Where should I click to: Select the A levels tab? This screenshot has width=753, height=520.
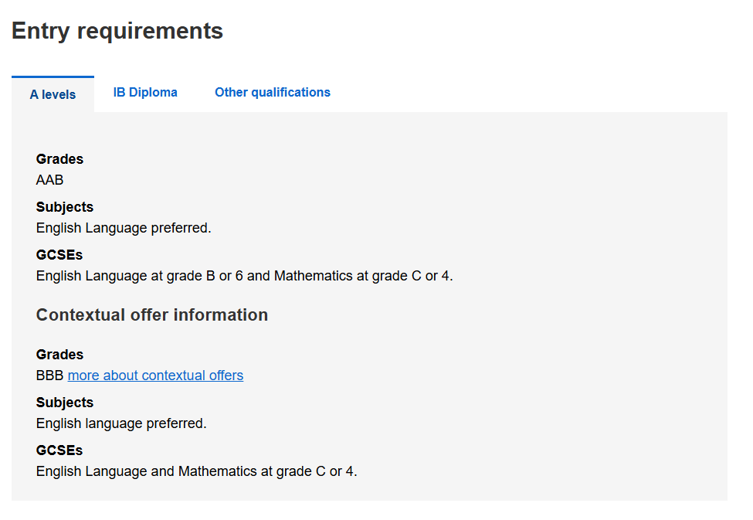tap(53, 94)
